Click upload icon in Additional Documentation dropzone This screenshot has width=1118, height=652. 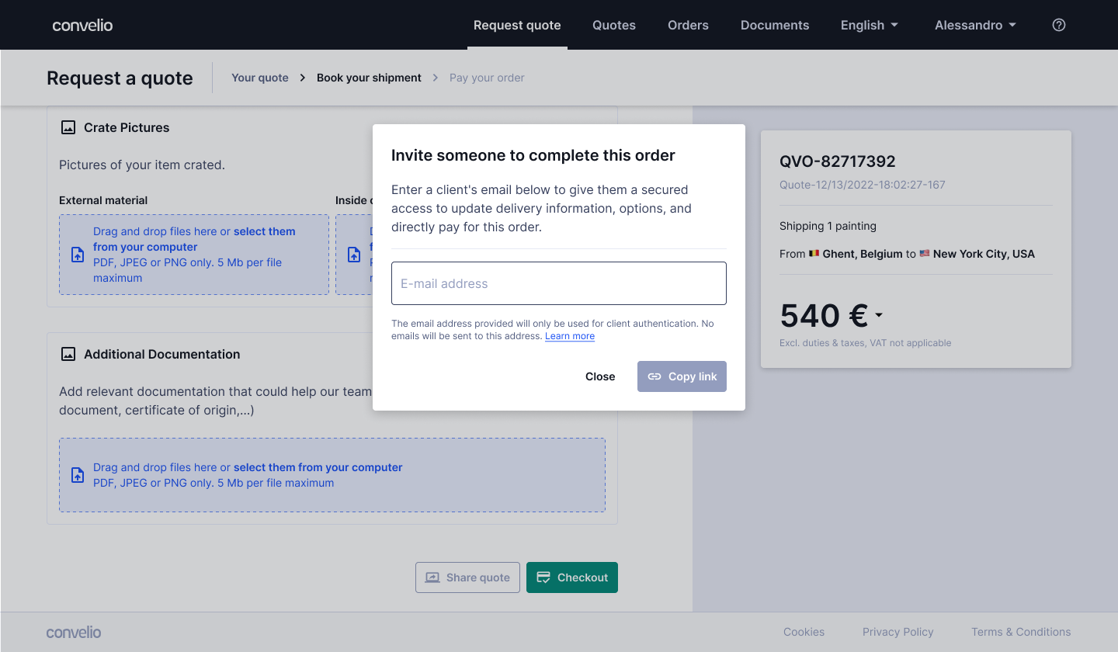tap(78, 475)
